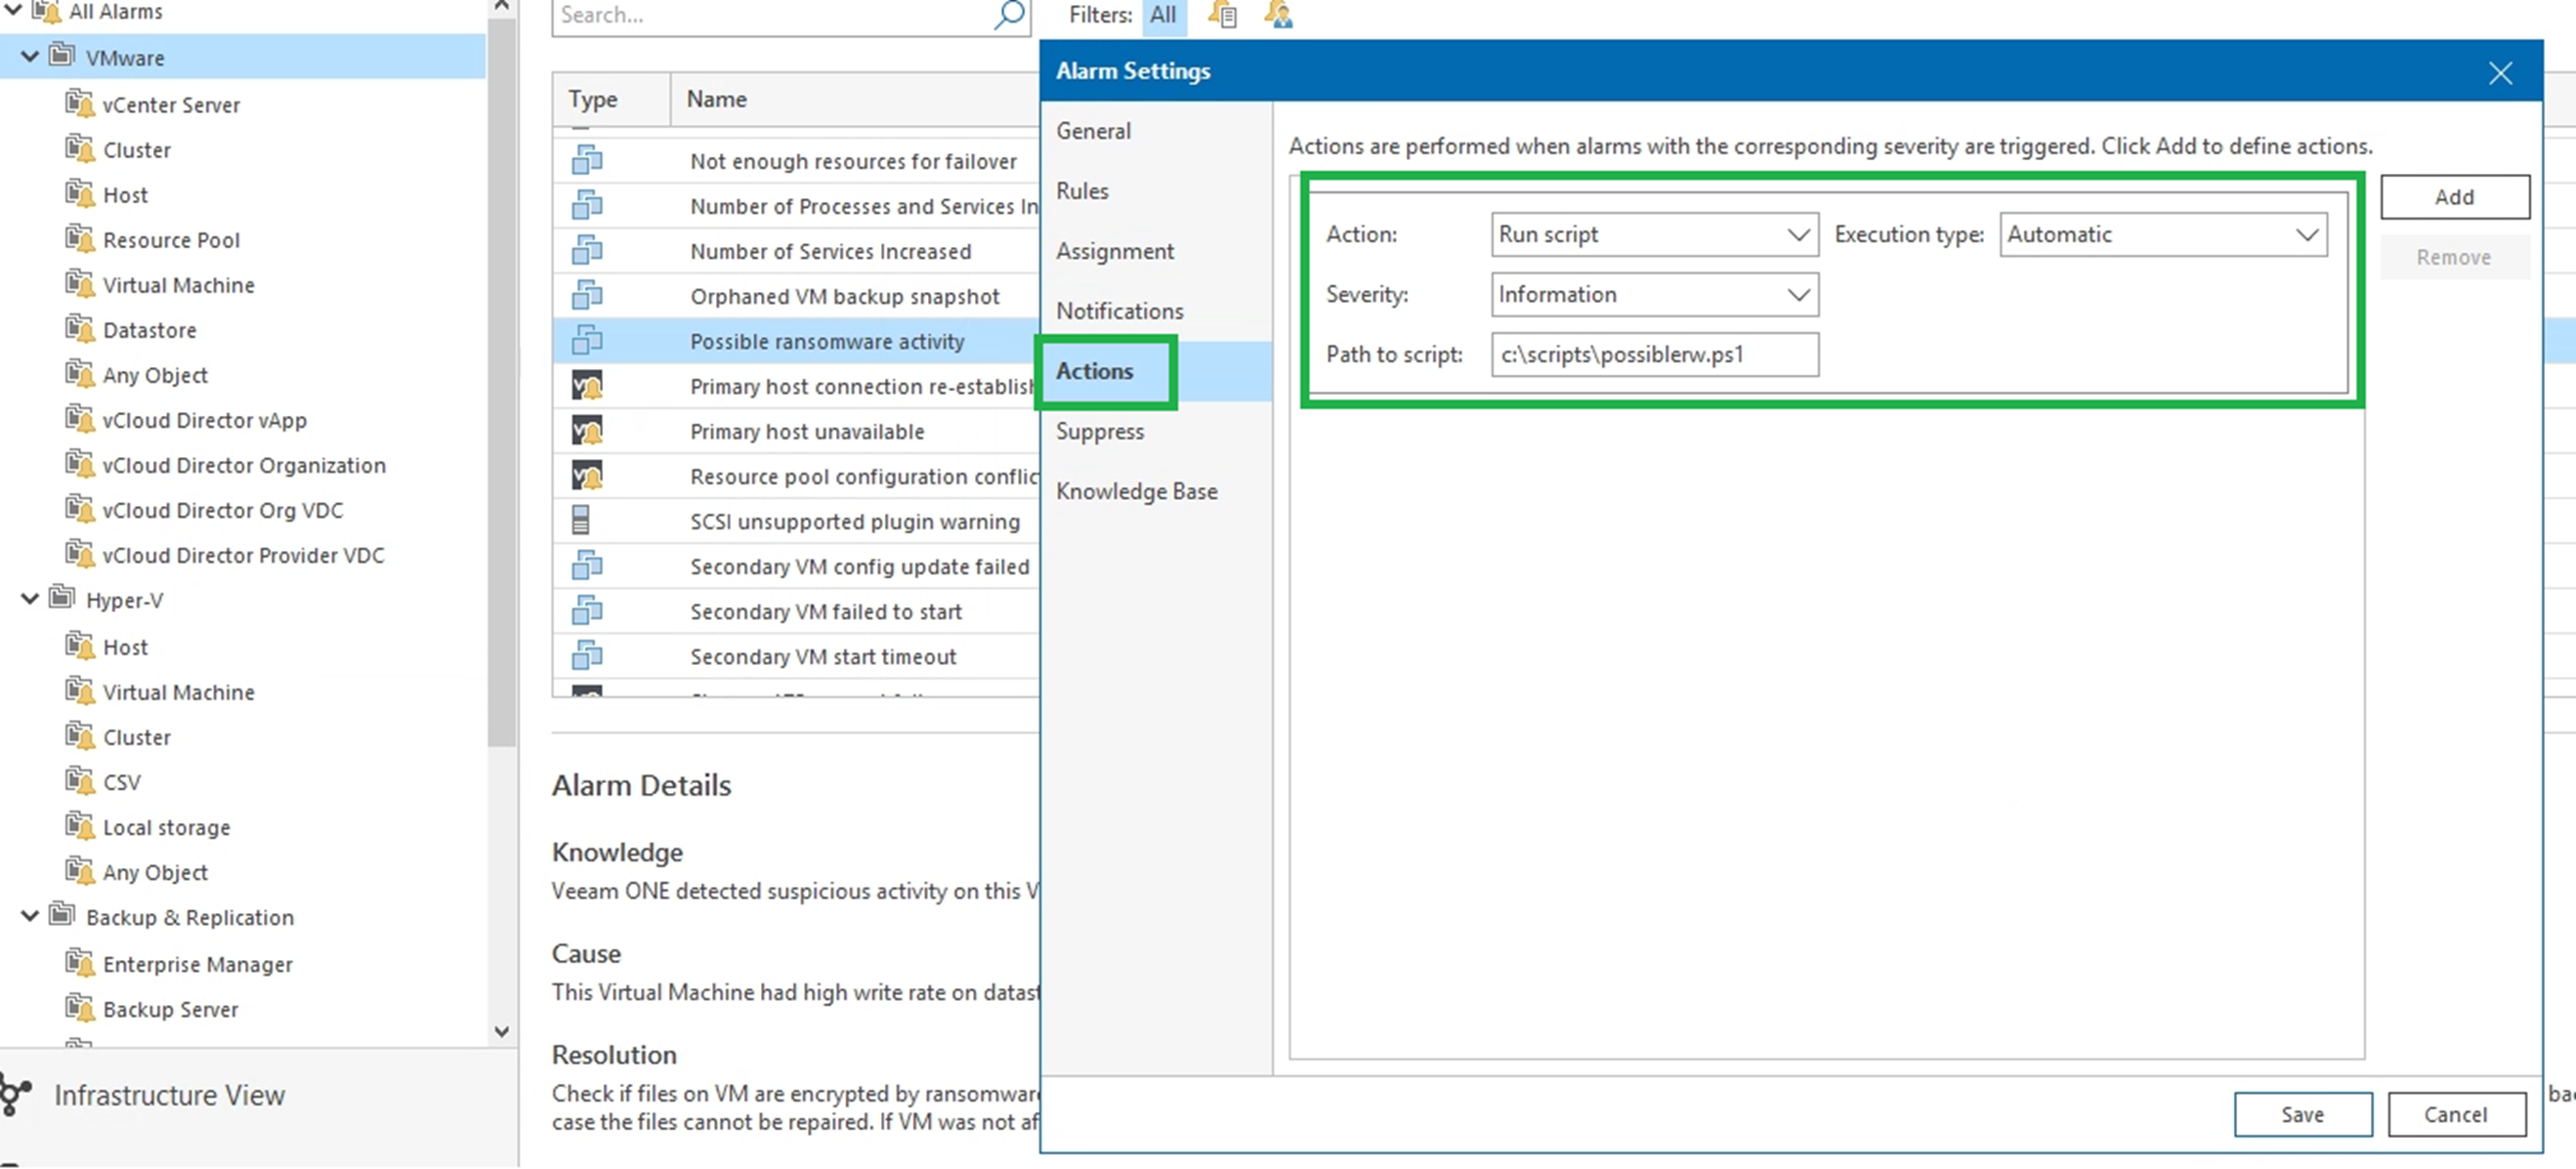Select 'Number of Processes and Services' alarm row
The height and width of the screenshot is (1169, 2576).
[796, 206]
